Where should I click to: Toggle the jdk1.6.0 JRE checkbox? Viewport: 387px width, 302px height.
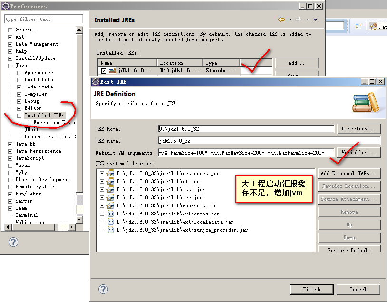[x=104, y=70]
